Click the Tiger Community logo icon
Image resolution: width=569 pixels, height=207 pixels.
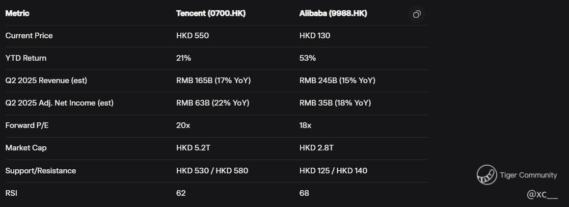(x=486, y=174)
